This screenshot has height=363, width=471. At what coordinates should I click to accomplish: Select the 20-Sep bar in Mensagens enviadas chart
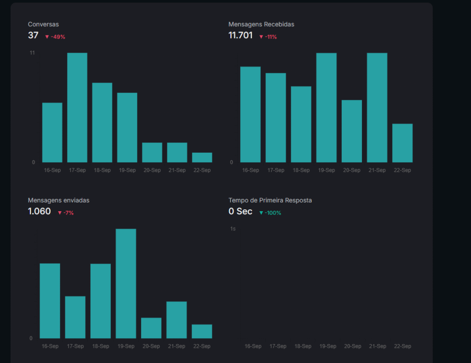point(151,328)
